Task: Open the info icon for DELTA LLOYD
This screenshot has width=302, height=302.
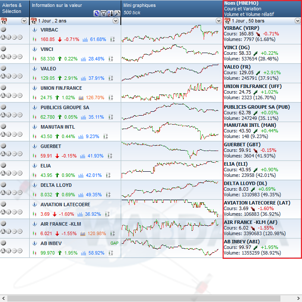Action: click(35, 185)
